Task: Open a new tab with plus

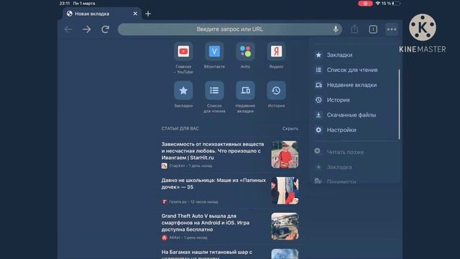Action: point(148,14)
